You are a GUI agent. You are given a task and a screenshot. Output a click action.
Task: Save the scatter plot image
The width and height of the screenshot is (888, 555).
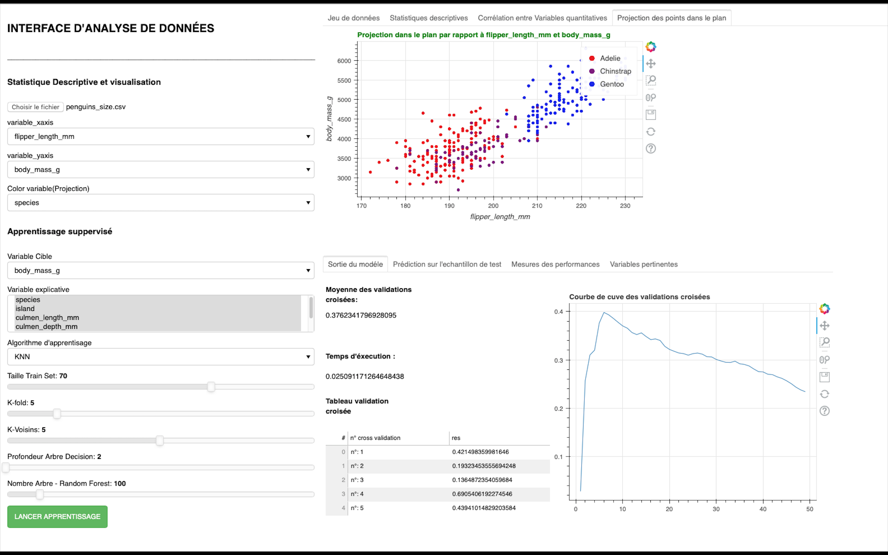[651, 114]
